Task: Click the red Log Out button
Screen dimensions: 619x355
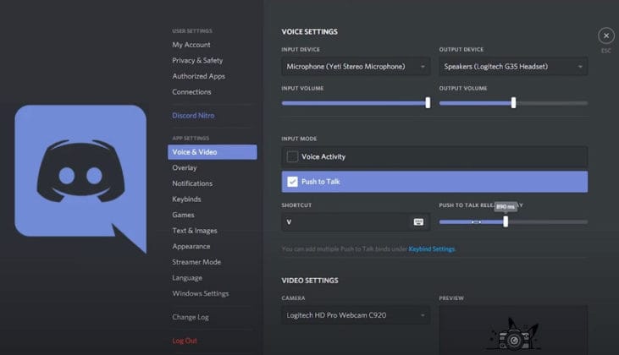Action: pos(185,341)
